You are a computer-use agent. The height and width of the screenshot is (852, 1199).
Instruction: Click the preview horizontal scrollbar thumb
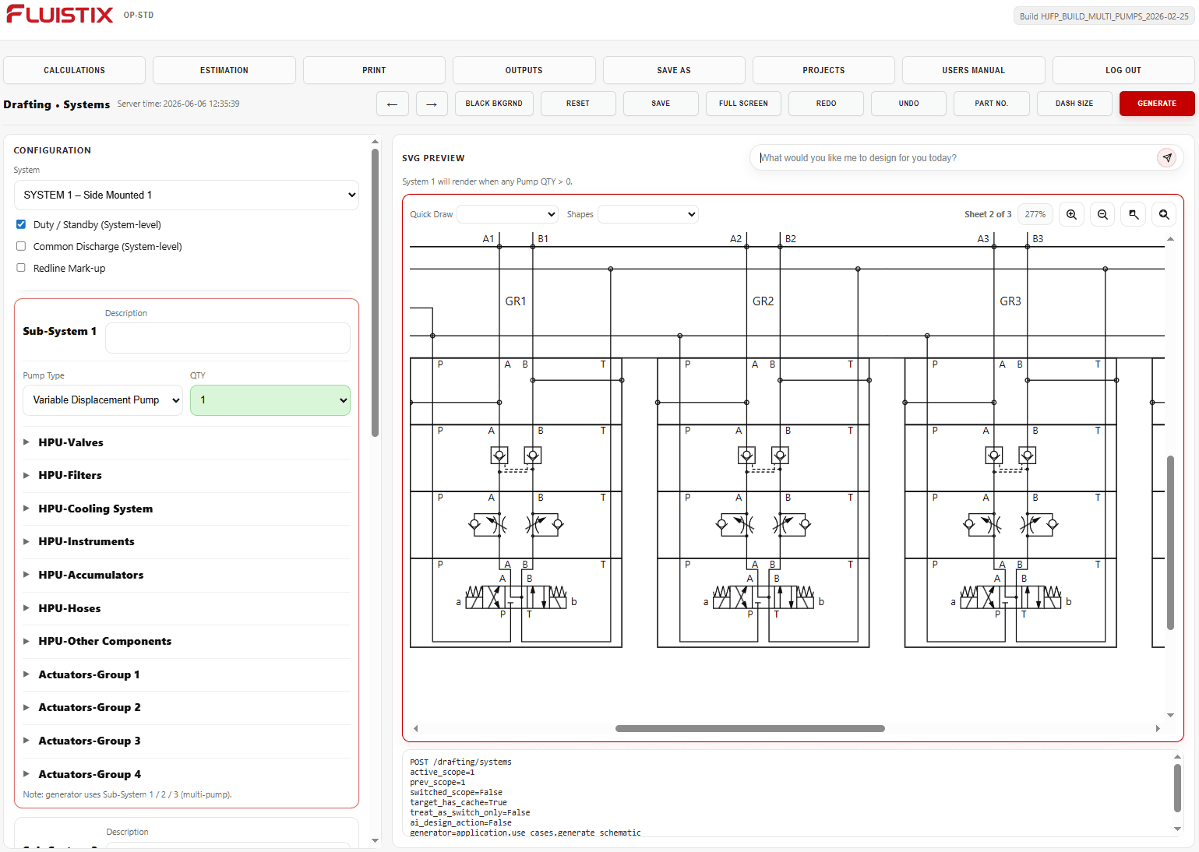[x=750, y=729]
